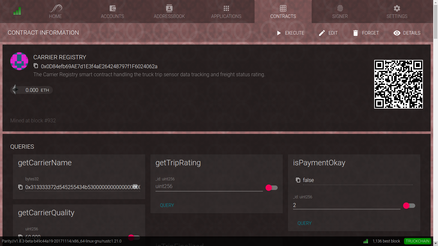Click the Carrier Registry description text
Image resolution: width=438 pixels, height=246 pixels.
149,74
